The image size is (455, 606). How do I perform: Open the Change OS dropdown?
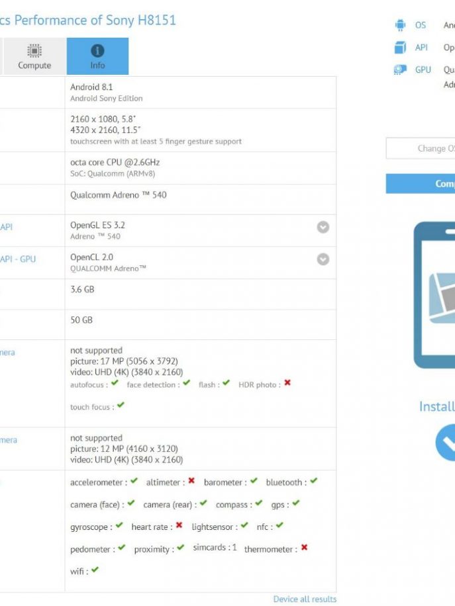[421, 148]
